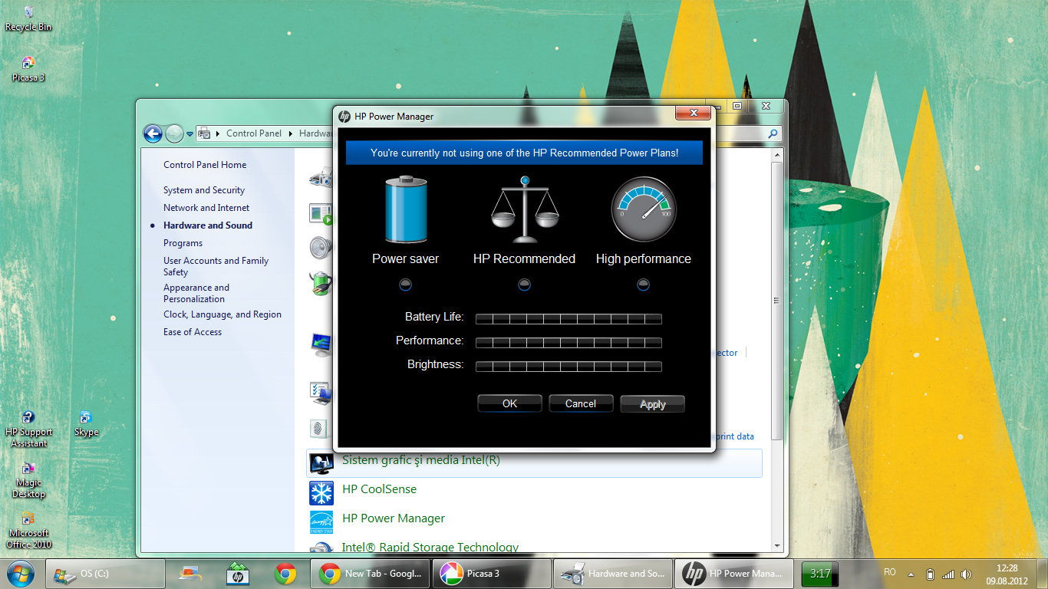Open HP Power Manager link in Control Panel
The height and width of the screenshot is (589, 1048).
tap(394, 518)
